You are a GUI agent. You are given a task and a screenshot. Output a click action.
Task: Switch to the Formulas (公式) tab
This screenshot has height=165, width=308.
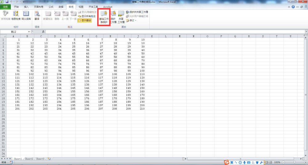(51, 7)
